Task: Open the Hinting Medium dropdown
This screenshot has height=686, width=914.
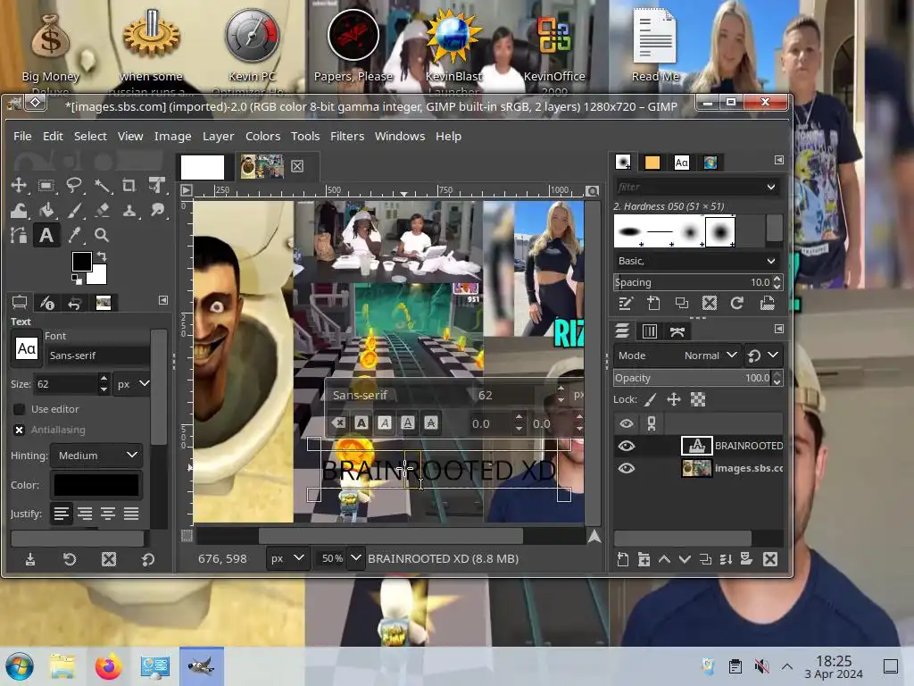Action: click(x=96, y=456)
